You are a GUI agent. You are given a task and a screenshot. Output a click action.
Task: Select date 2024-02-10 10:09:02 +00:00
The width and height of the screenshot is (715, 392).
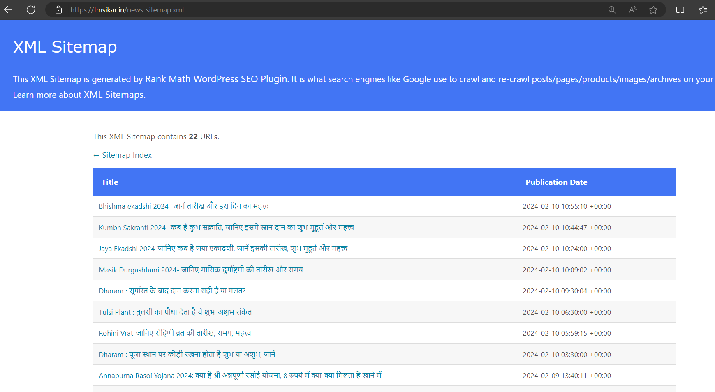(x=567, y=270)
